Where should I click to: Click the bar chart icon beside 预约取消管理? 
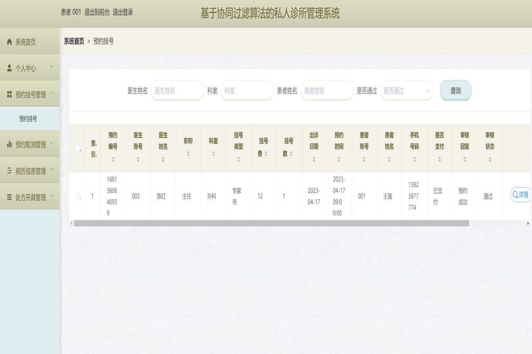(x=9, y=144)
